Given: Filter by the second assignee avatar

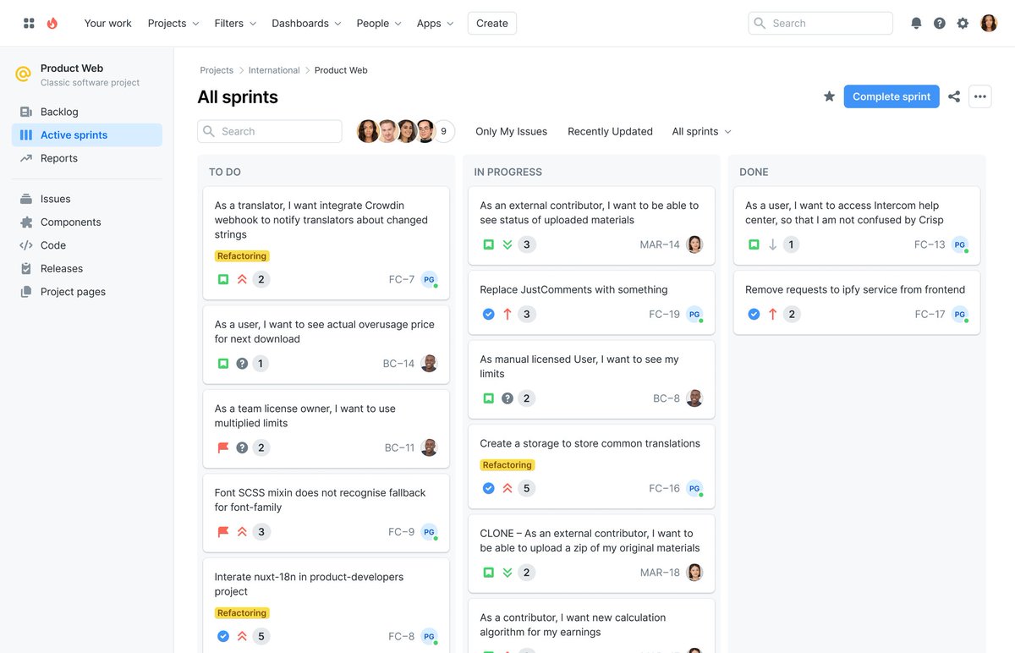Looking at the screenshot, I should tap(387, 131).
